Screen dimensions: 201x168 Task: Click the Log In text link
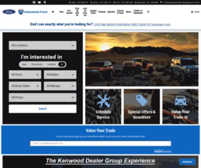[197, 12]
